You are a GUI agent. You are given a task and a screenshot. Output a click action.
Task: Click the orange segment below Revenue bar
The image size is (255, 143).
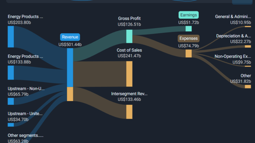pos(70,94)
